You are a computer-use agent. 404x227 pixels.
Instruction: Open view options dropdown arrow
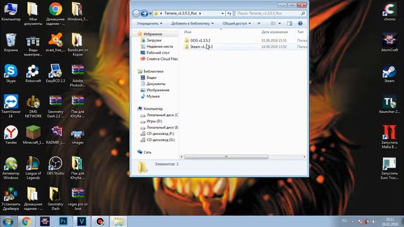point(280,23)
